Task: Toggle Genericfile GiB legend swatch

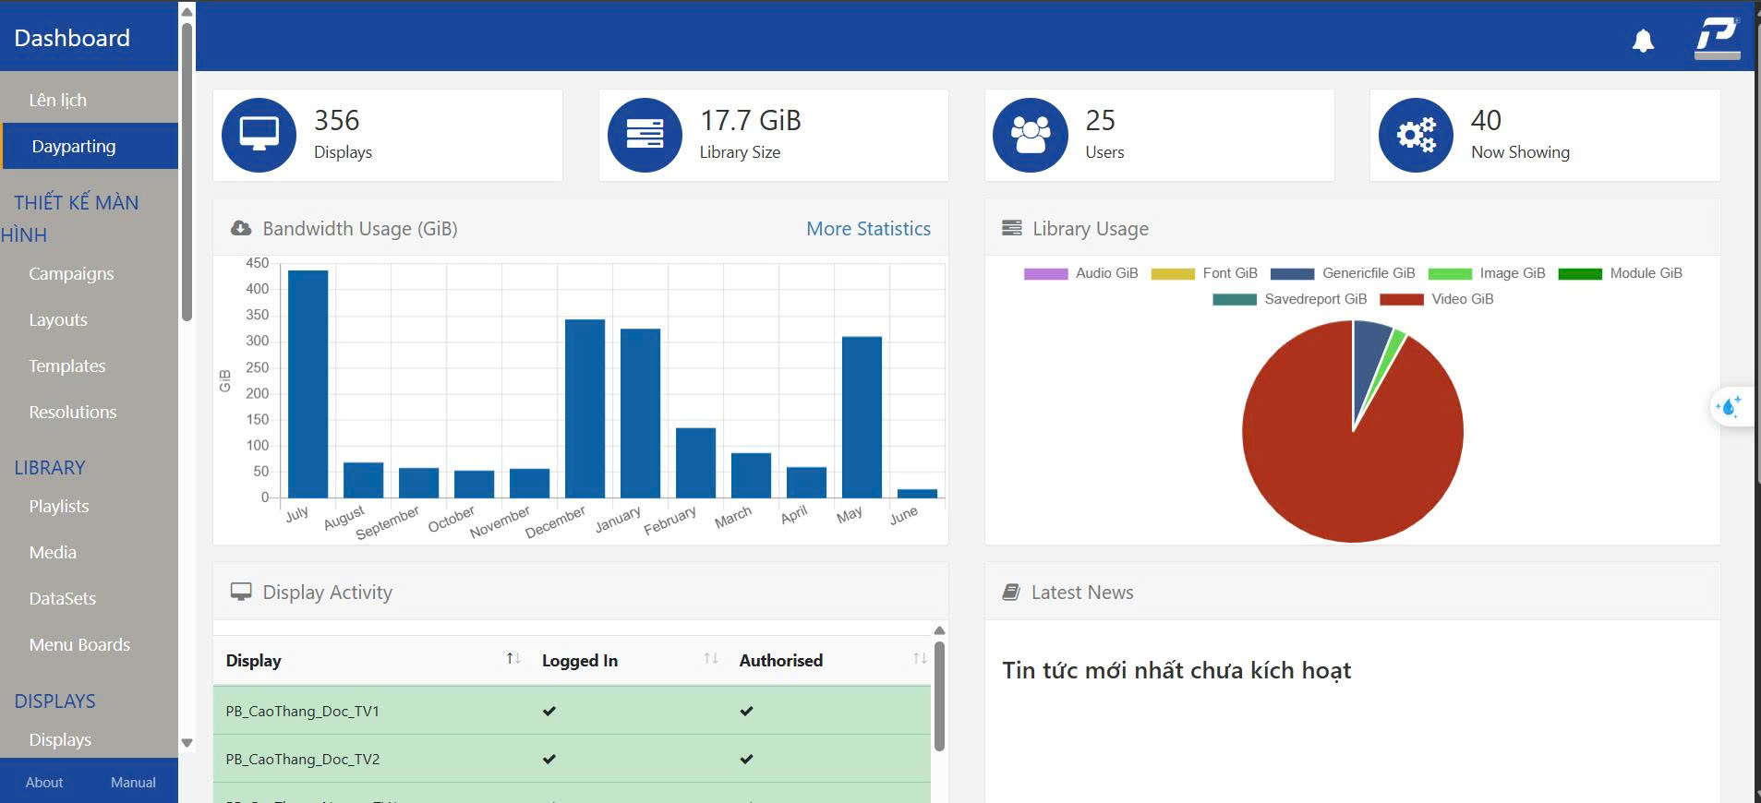Action: (x=1292, y=273)
